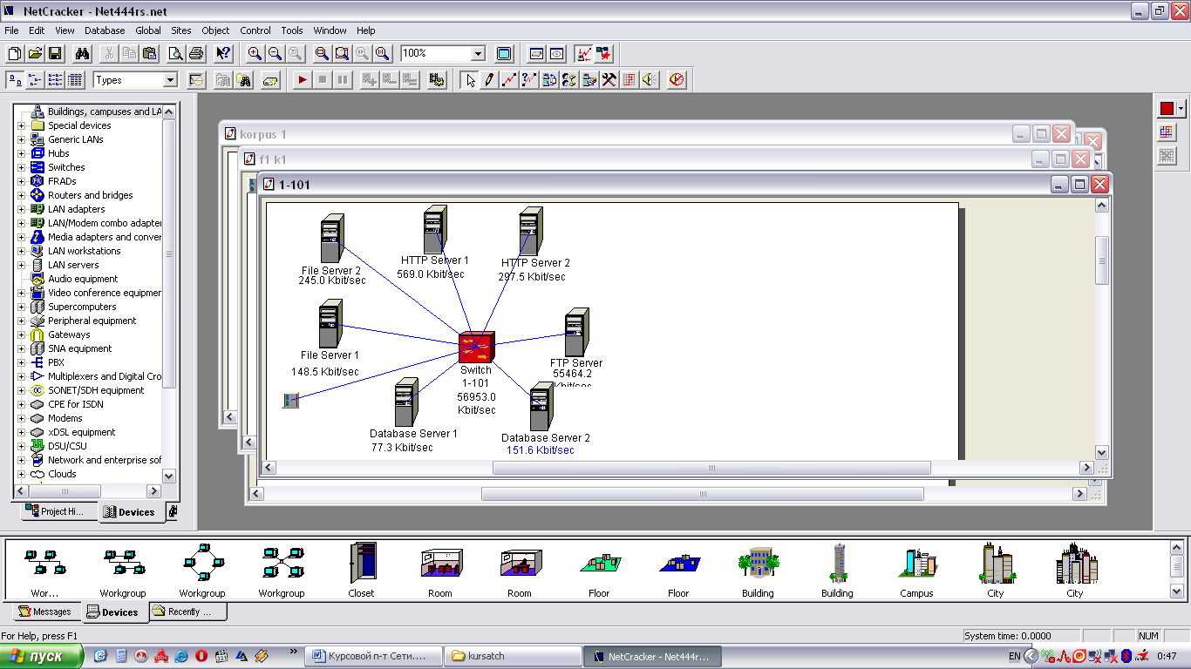1191x669 pixels.
Task: Click the Stop animation button
Action: tap(322, 80)
